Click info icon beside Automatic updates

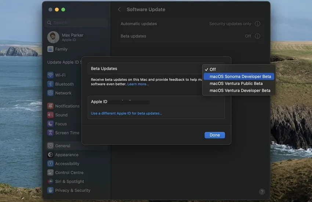coord(257,24)
